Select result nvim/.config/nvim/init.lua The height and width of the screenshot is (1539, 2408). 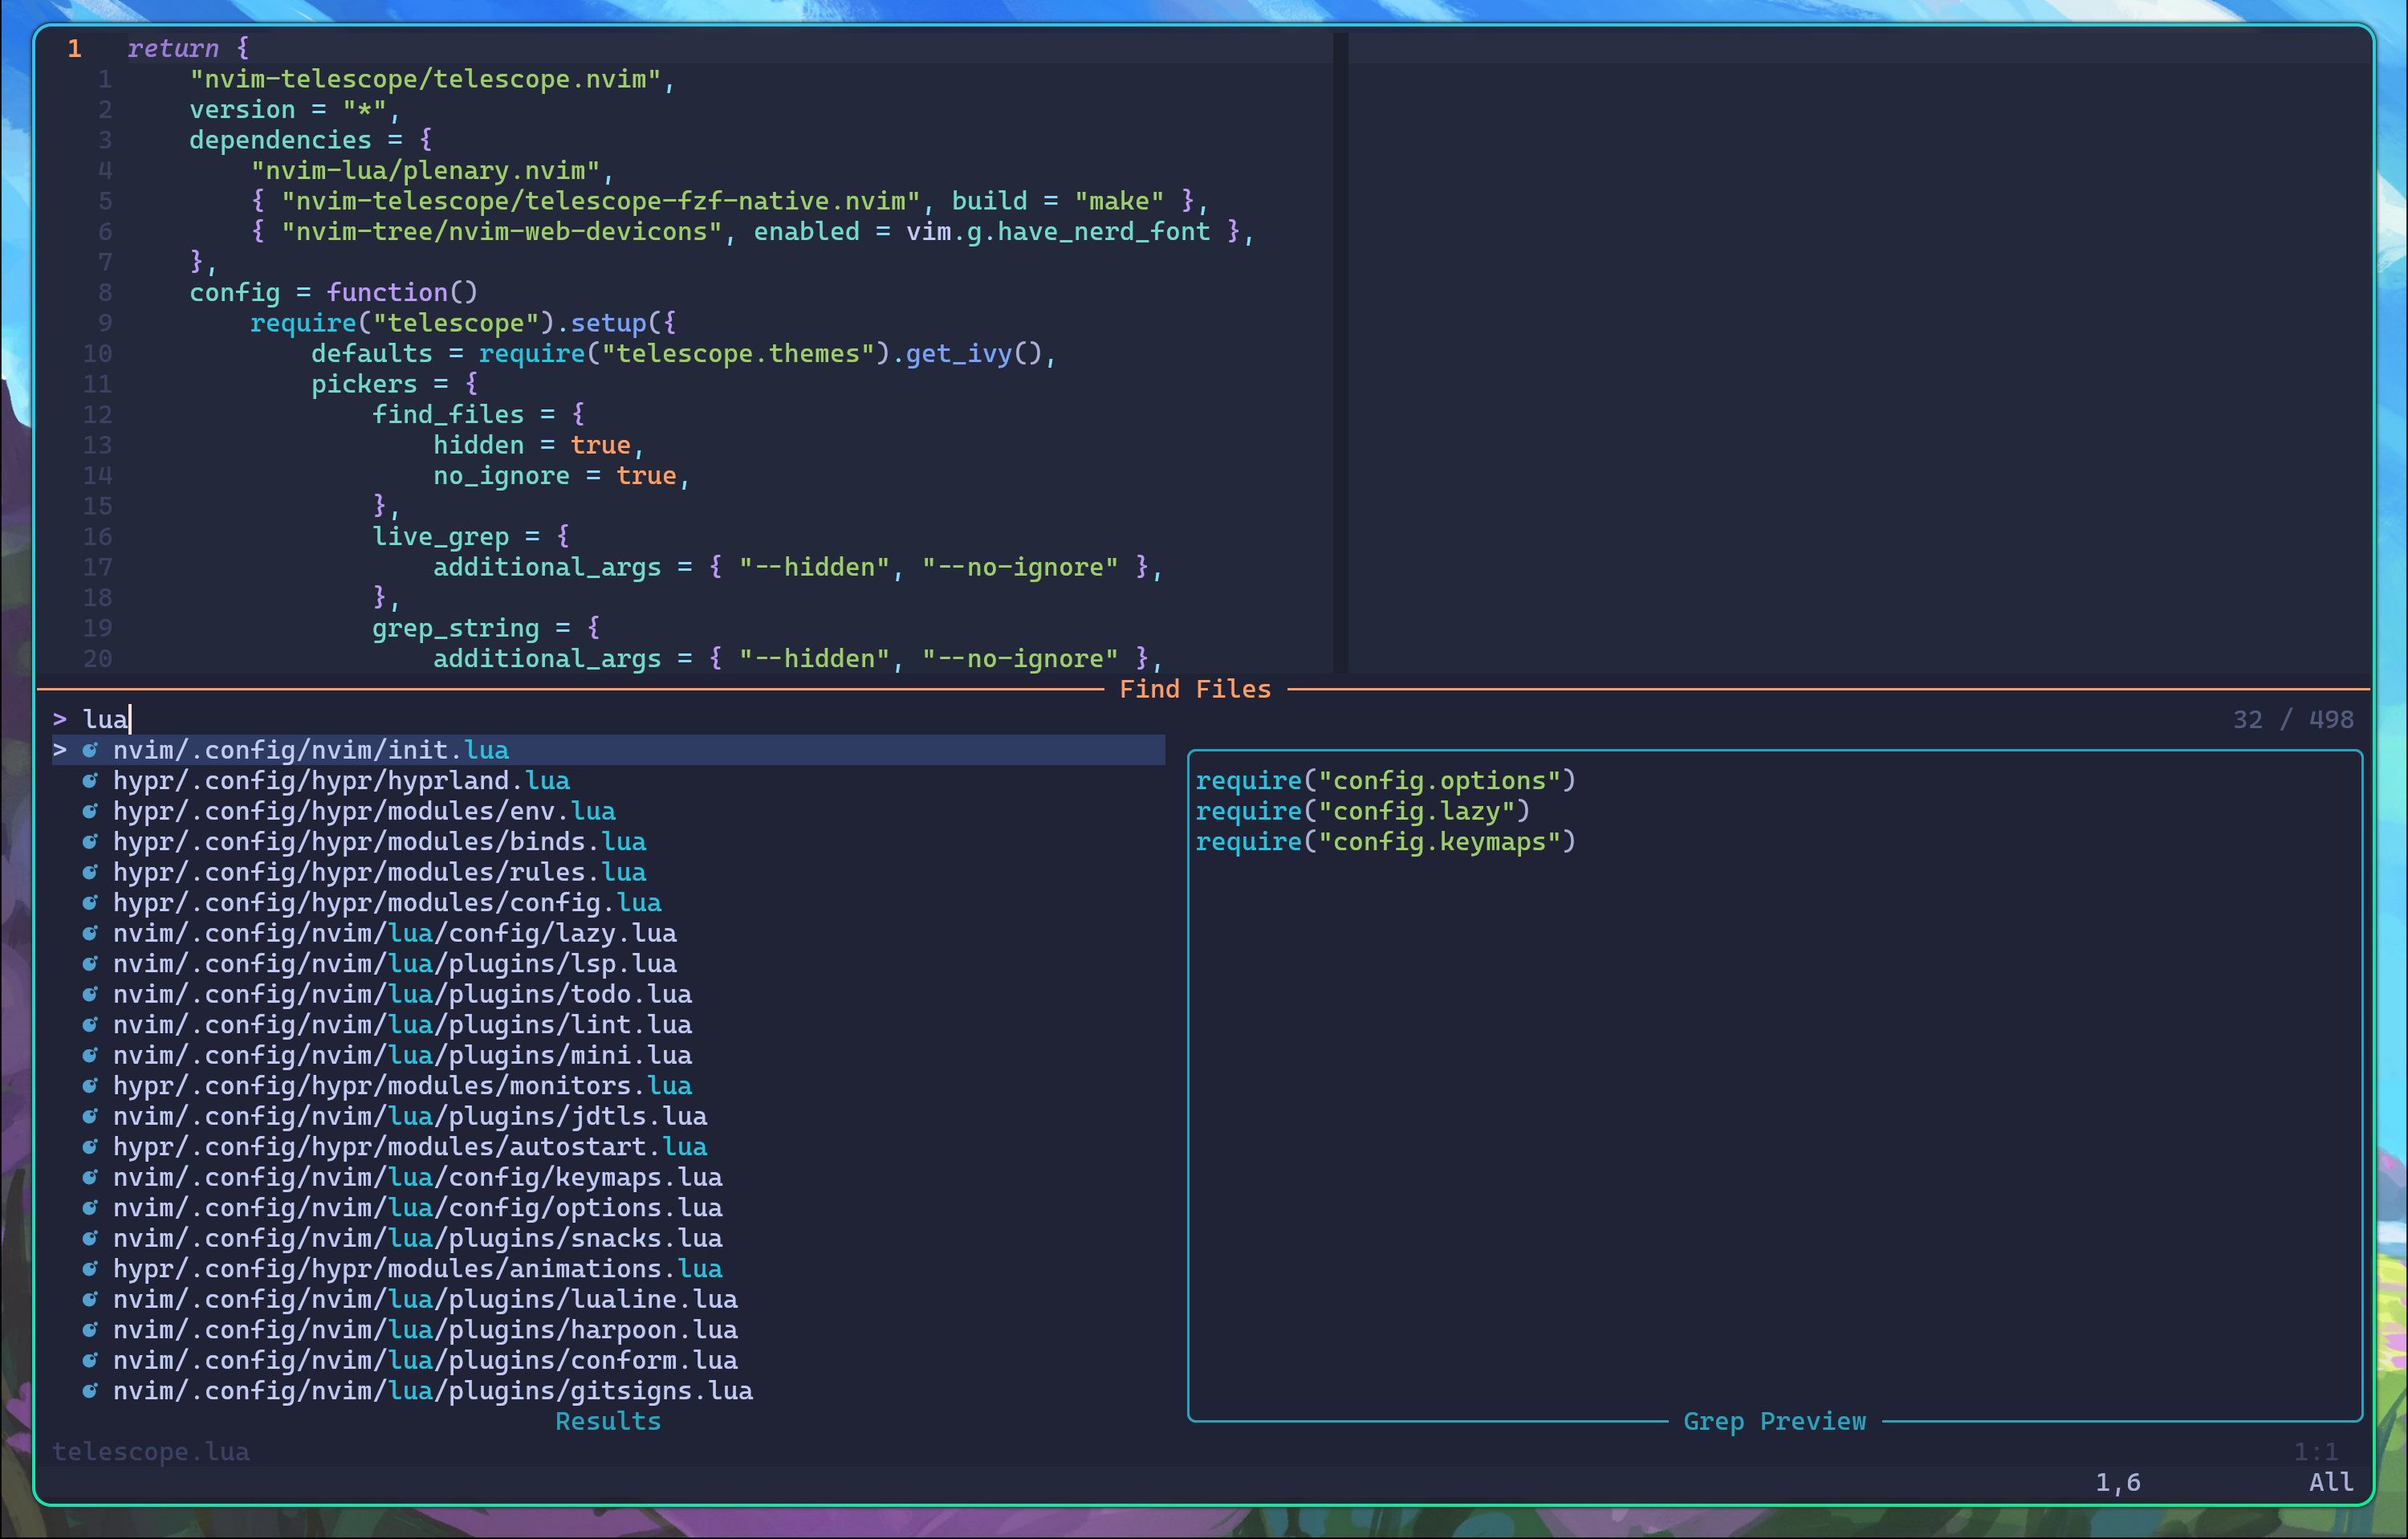609,750
